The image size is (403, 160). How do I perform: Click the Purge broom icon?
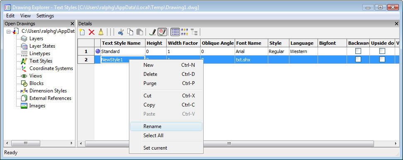coord(101,32)
